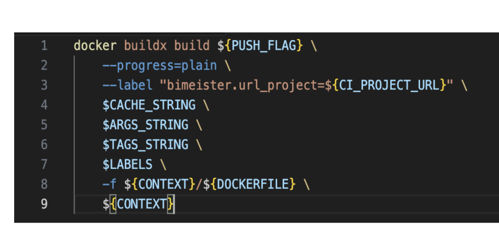Click the $ARGS_STRING variable
The height and width of the screenshot is (245, 499).
click(145, 125)
